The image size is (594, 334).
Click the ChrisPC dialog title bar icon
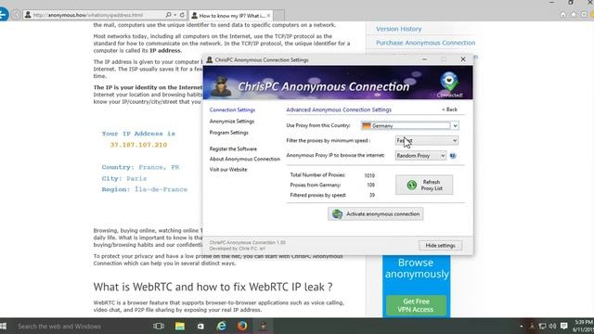[209, 59]
